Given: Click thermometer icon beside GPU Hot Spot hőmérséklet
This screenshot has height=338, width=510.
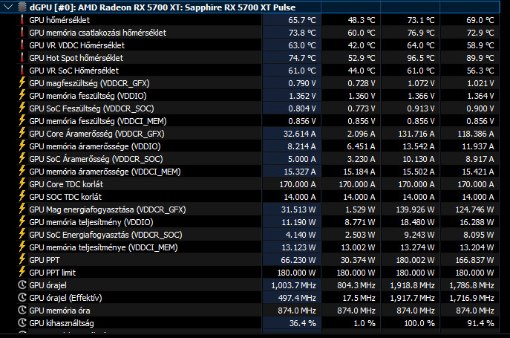Looking at the screenshot, I should pyautogui.click(x=22, y=58).
